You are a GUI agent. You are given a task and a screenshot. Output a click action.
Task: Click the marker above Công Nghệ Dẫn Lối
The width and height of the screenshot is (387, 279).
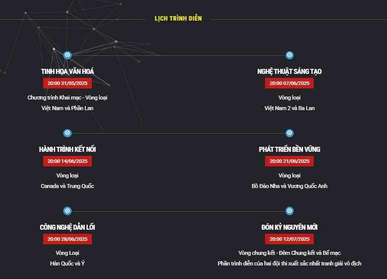click(67, 211)
